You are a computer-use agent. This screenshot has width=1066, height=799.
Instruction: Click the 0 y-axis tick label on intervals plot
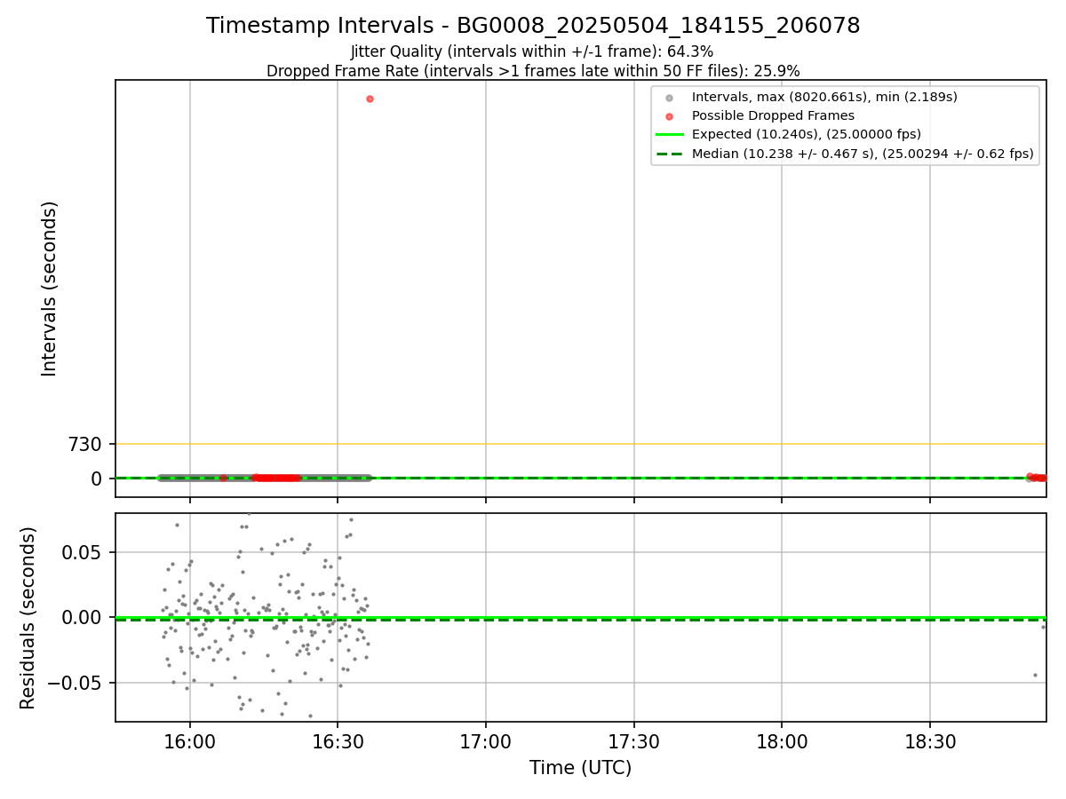pos(99,479)
